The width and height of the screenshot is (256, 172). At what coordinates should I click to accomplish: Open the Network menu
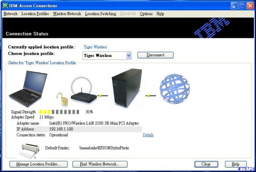point(10,14)
